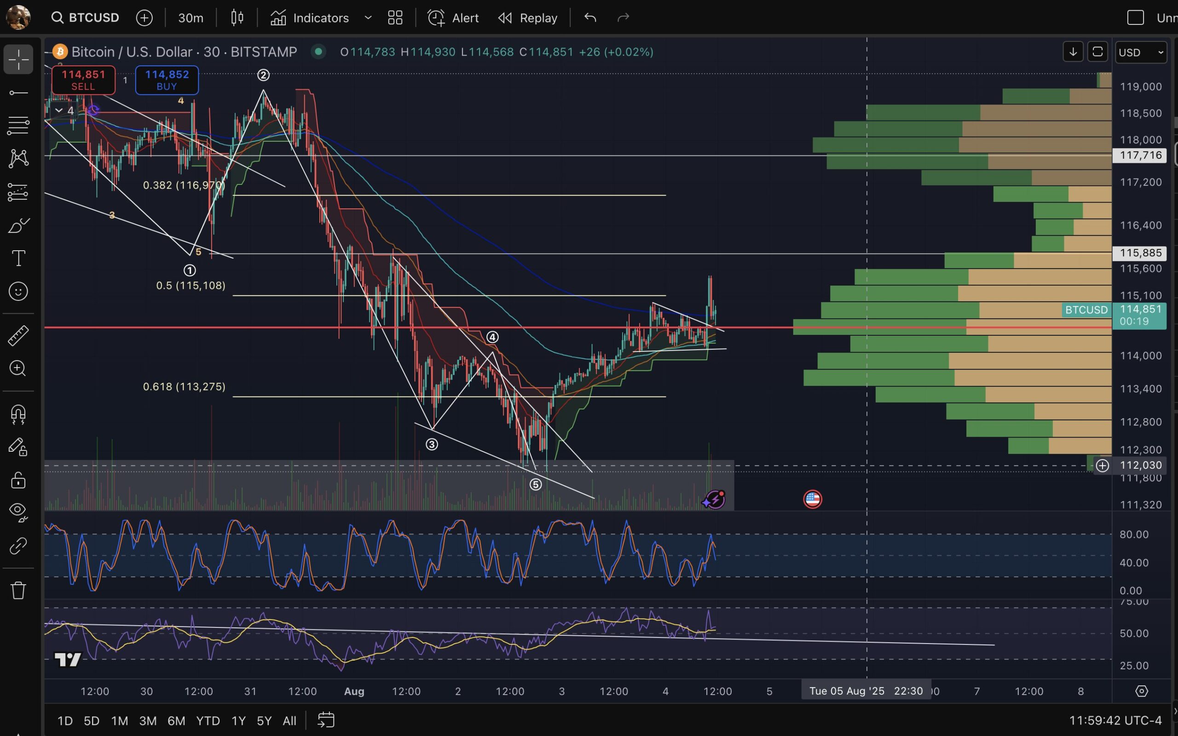Lock all drawings on the chart
1178x736 pixels.
(18, 480)
